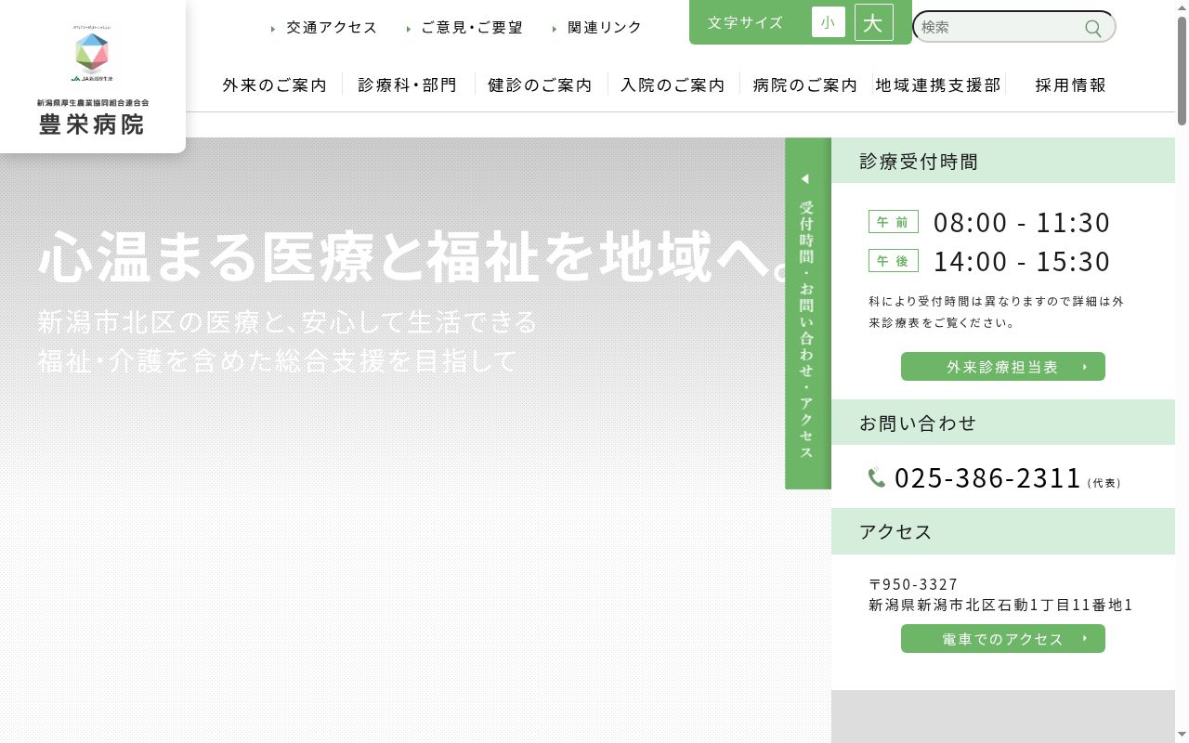Click the 08:00 - 11:30 time text
This screenshot has height=743, width=1189.
pyautogui.click(x=1022, y=223)
